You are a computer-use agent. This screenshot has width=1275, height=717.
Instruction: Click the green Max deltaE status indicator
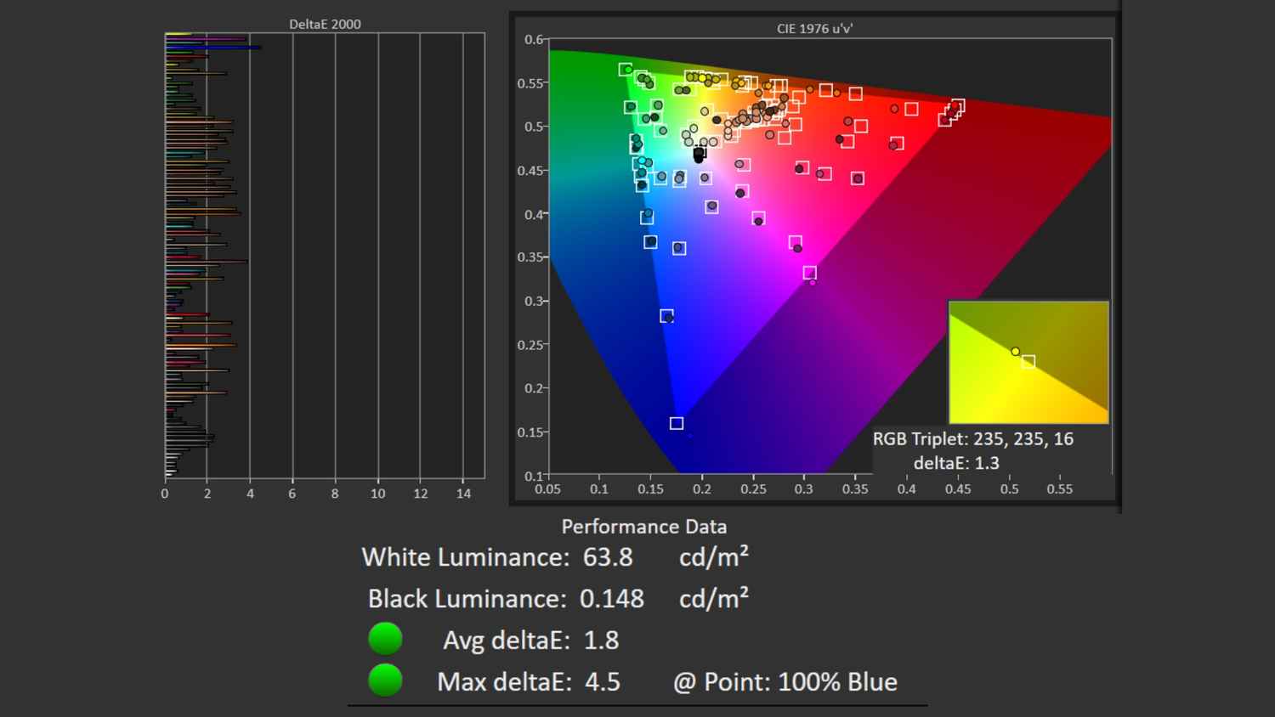point(385,680)
